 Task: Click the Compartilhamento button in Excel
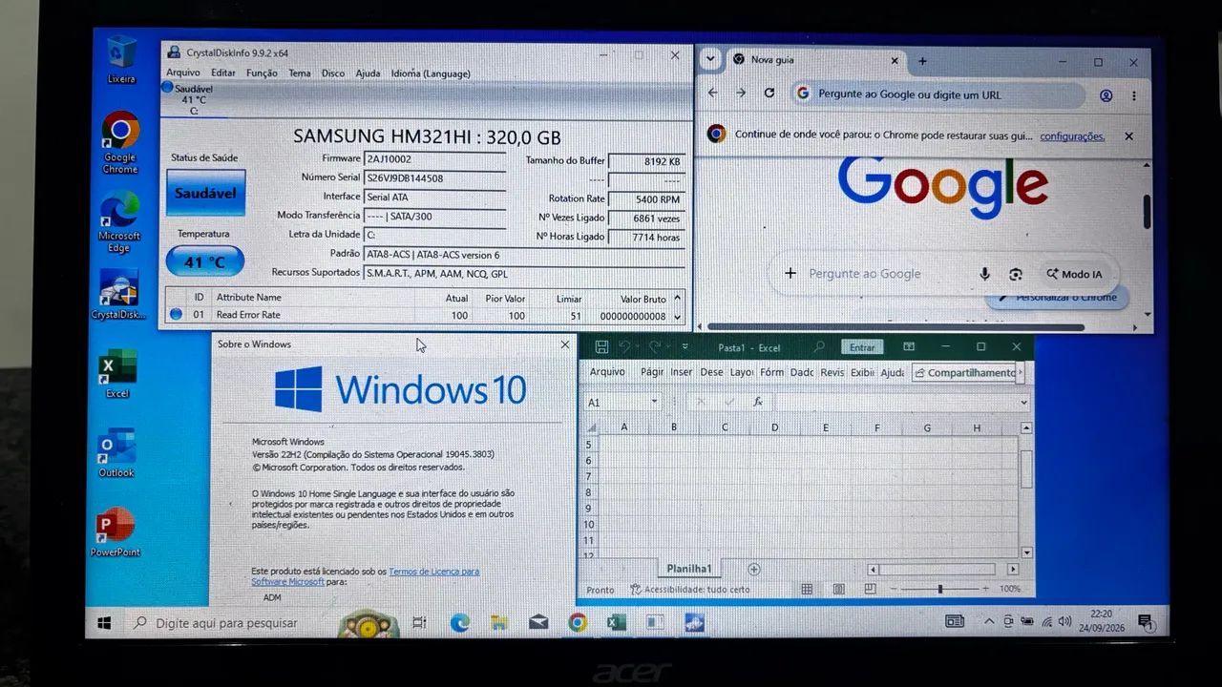tap(965, 372)
